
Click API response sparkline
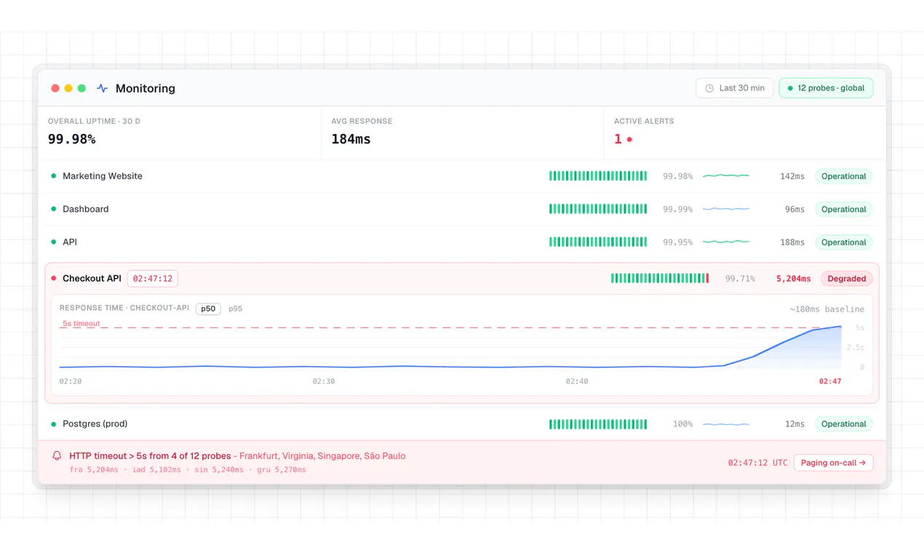725,242
